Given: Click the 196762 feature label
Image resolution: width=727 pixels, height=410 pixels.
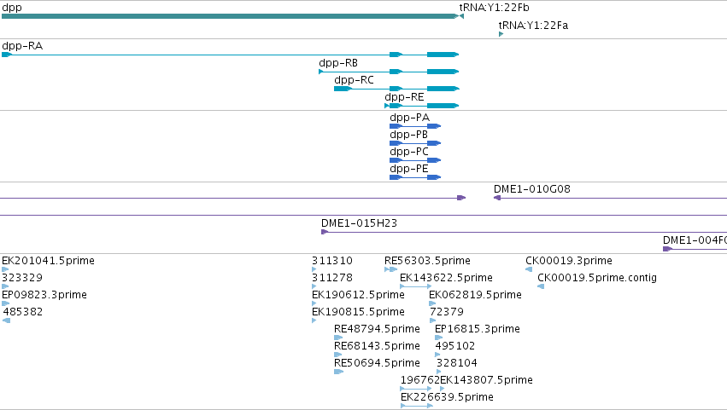Looking at the screenshot, I should pos(419,380).
